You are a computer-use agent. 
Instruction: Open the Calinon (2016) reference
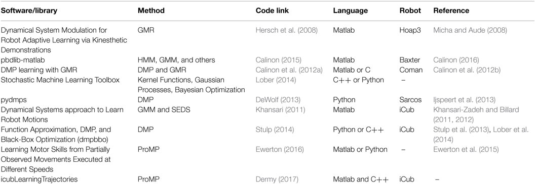click(x=456, y=60)
